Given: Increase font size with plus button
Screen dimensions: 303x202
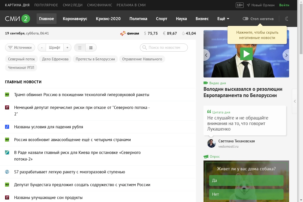Looking at the screenshot, I should point(67,48).
